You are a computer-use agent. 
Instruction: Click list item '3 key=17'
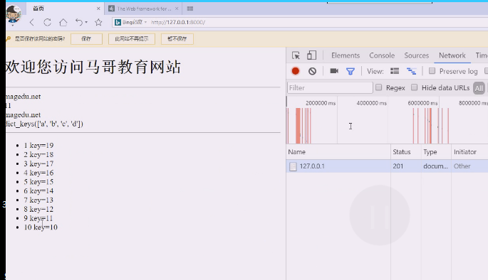click(x=38, y=163)
